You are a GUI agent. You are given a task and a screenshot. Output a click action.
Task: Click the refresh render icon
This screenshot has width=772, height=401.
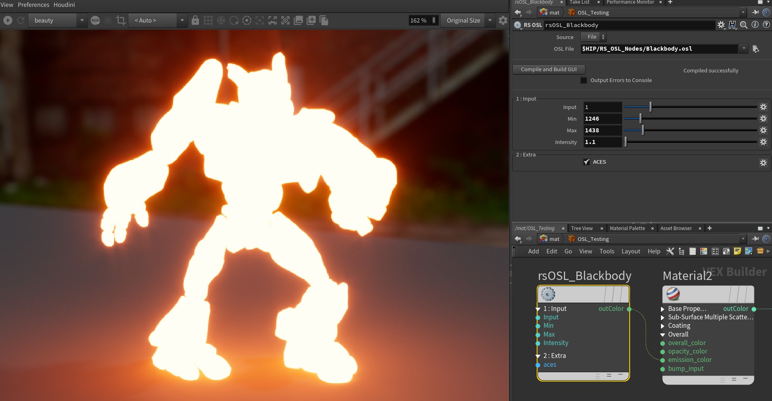tap(21, 20)
